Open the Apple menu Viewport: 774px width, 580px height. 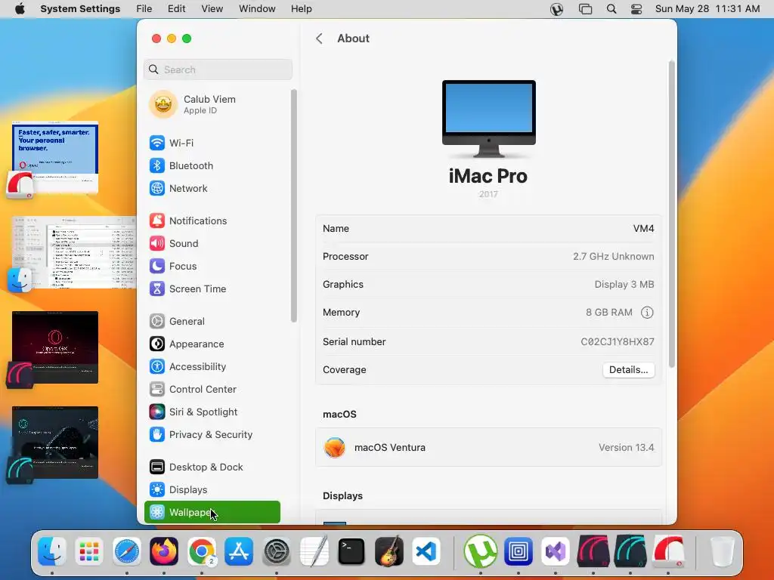coord(20,9)
